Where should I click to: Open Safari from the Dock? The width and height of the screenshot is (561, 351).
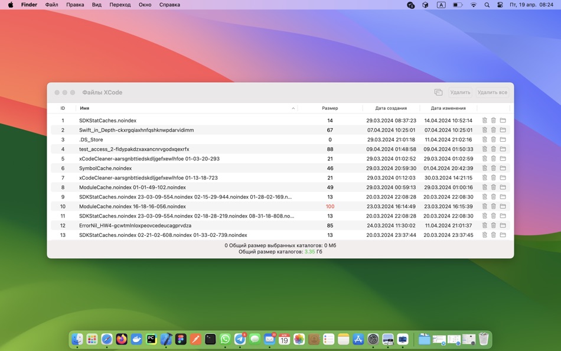pos(107,339)
